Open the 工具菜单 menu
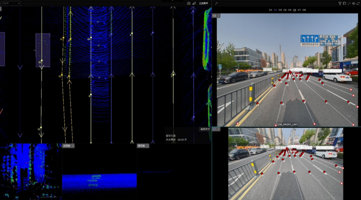Screen dimensions: 361x200 click(204, 3)
